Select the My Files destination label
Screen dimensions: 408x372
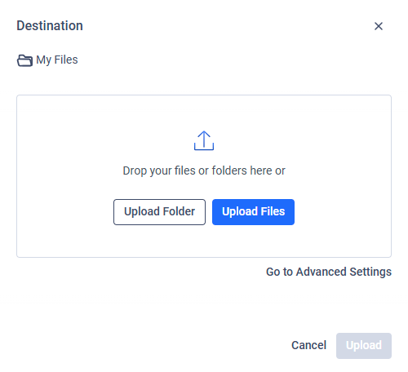click(57, 60)
